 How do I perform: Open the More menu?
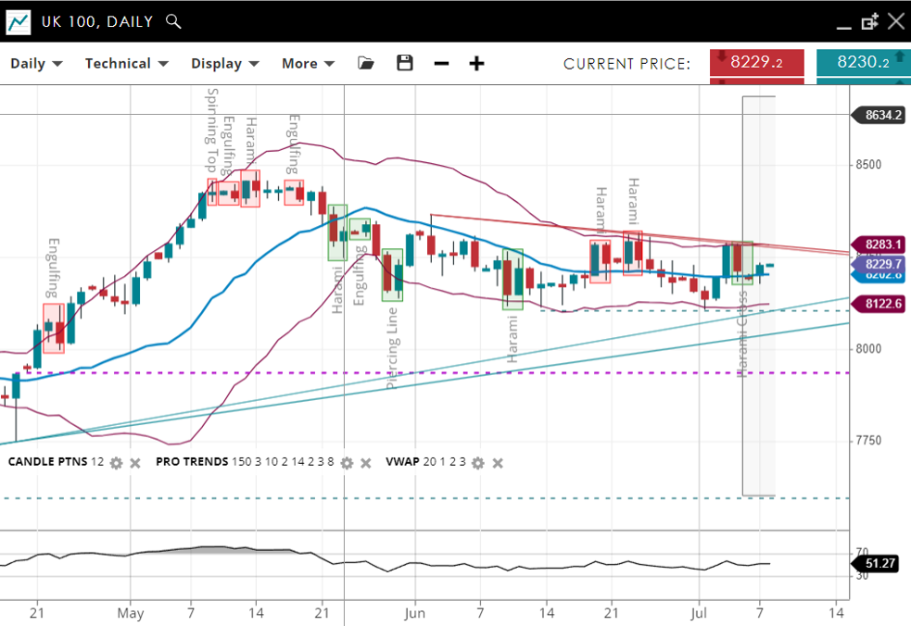coord(308,63)
